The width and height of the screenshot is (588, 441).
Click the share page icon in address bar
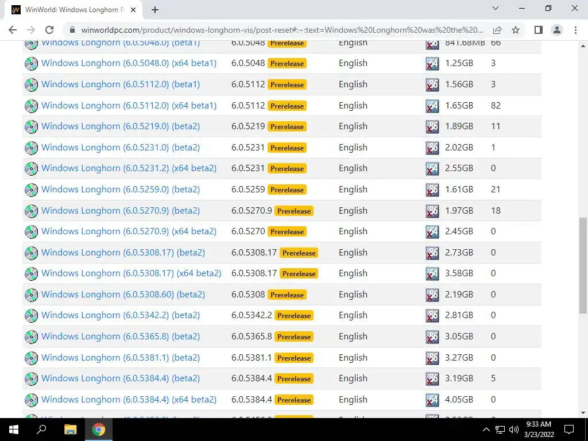point(497,30)
